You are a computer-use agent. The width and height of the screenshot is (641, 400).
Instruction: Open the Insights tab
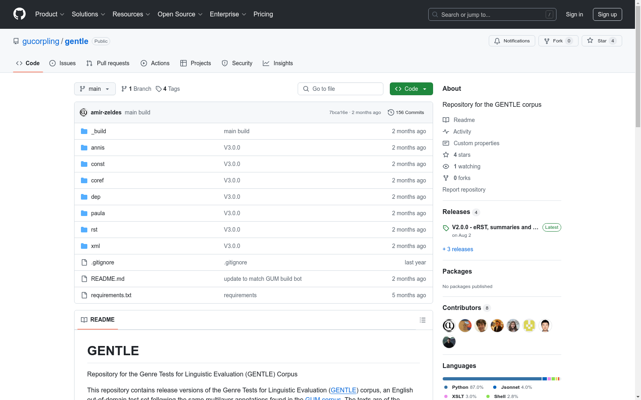point(278,63)
